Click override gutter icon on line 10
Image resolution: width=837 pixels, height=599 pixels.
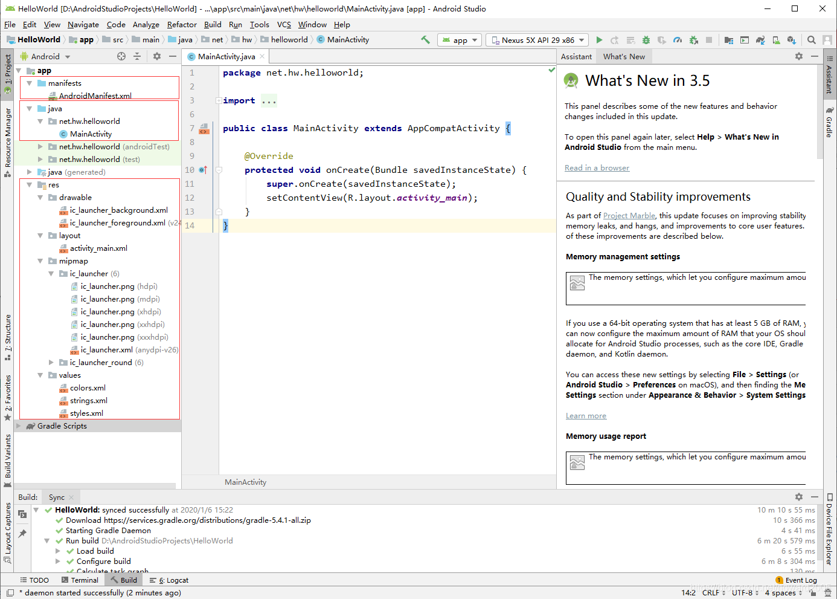tap(203, 170)
